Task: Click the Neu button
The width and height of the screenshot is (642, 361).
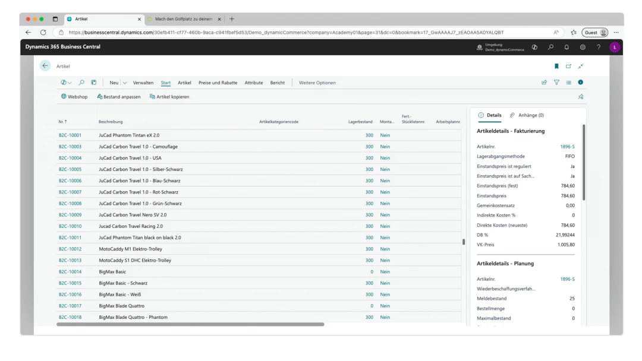Action: pyautogui.click(x=114, y=83)
